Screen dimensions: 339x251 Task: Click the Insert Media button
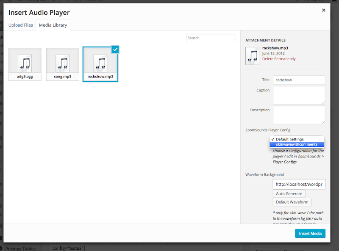click(x=310, y=233)
